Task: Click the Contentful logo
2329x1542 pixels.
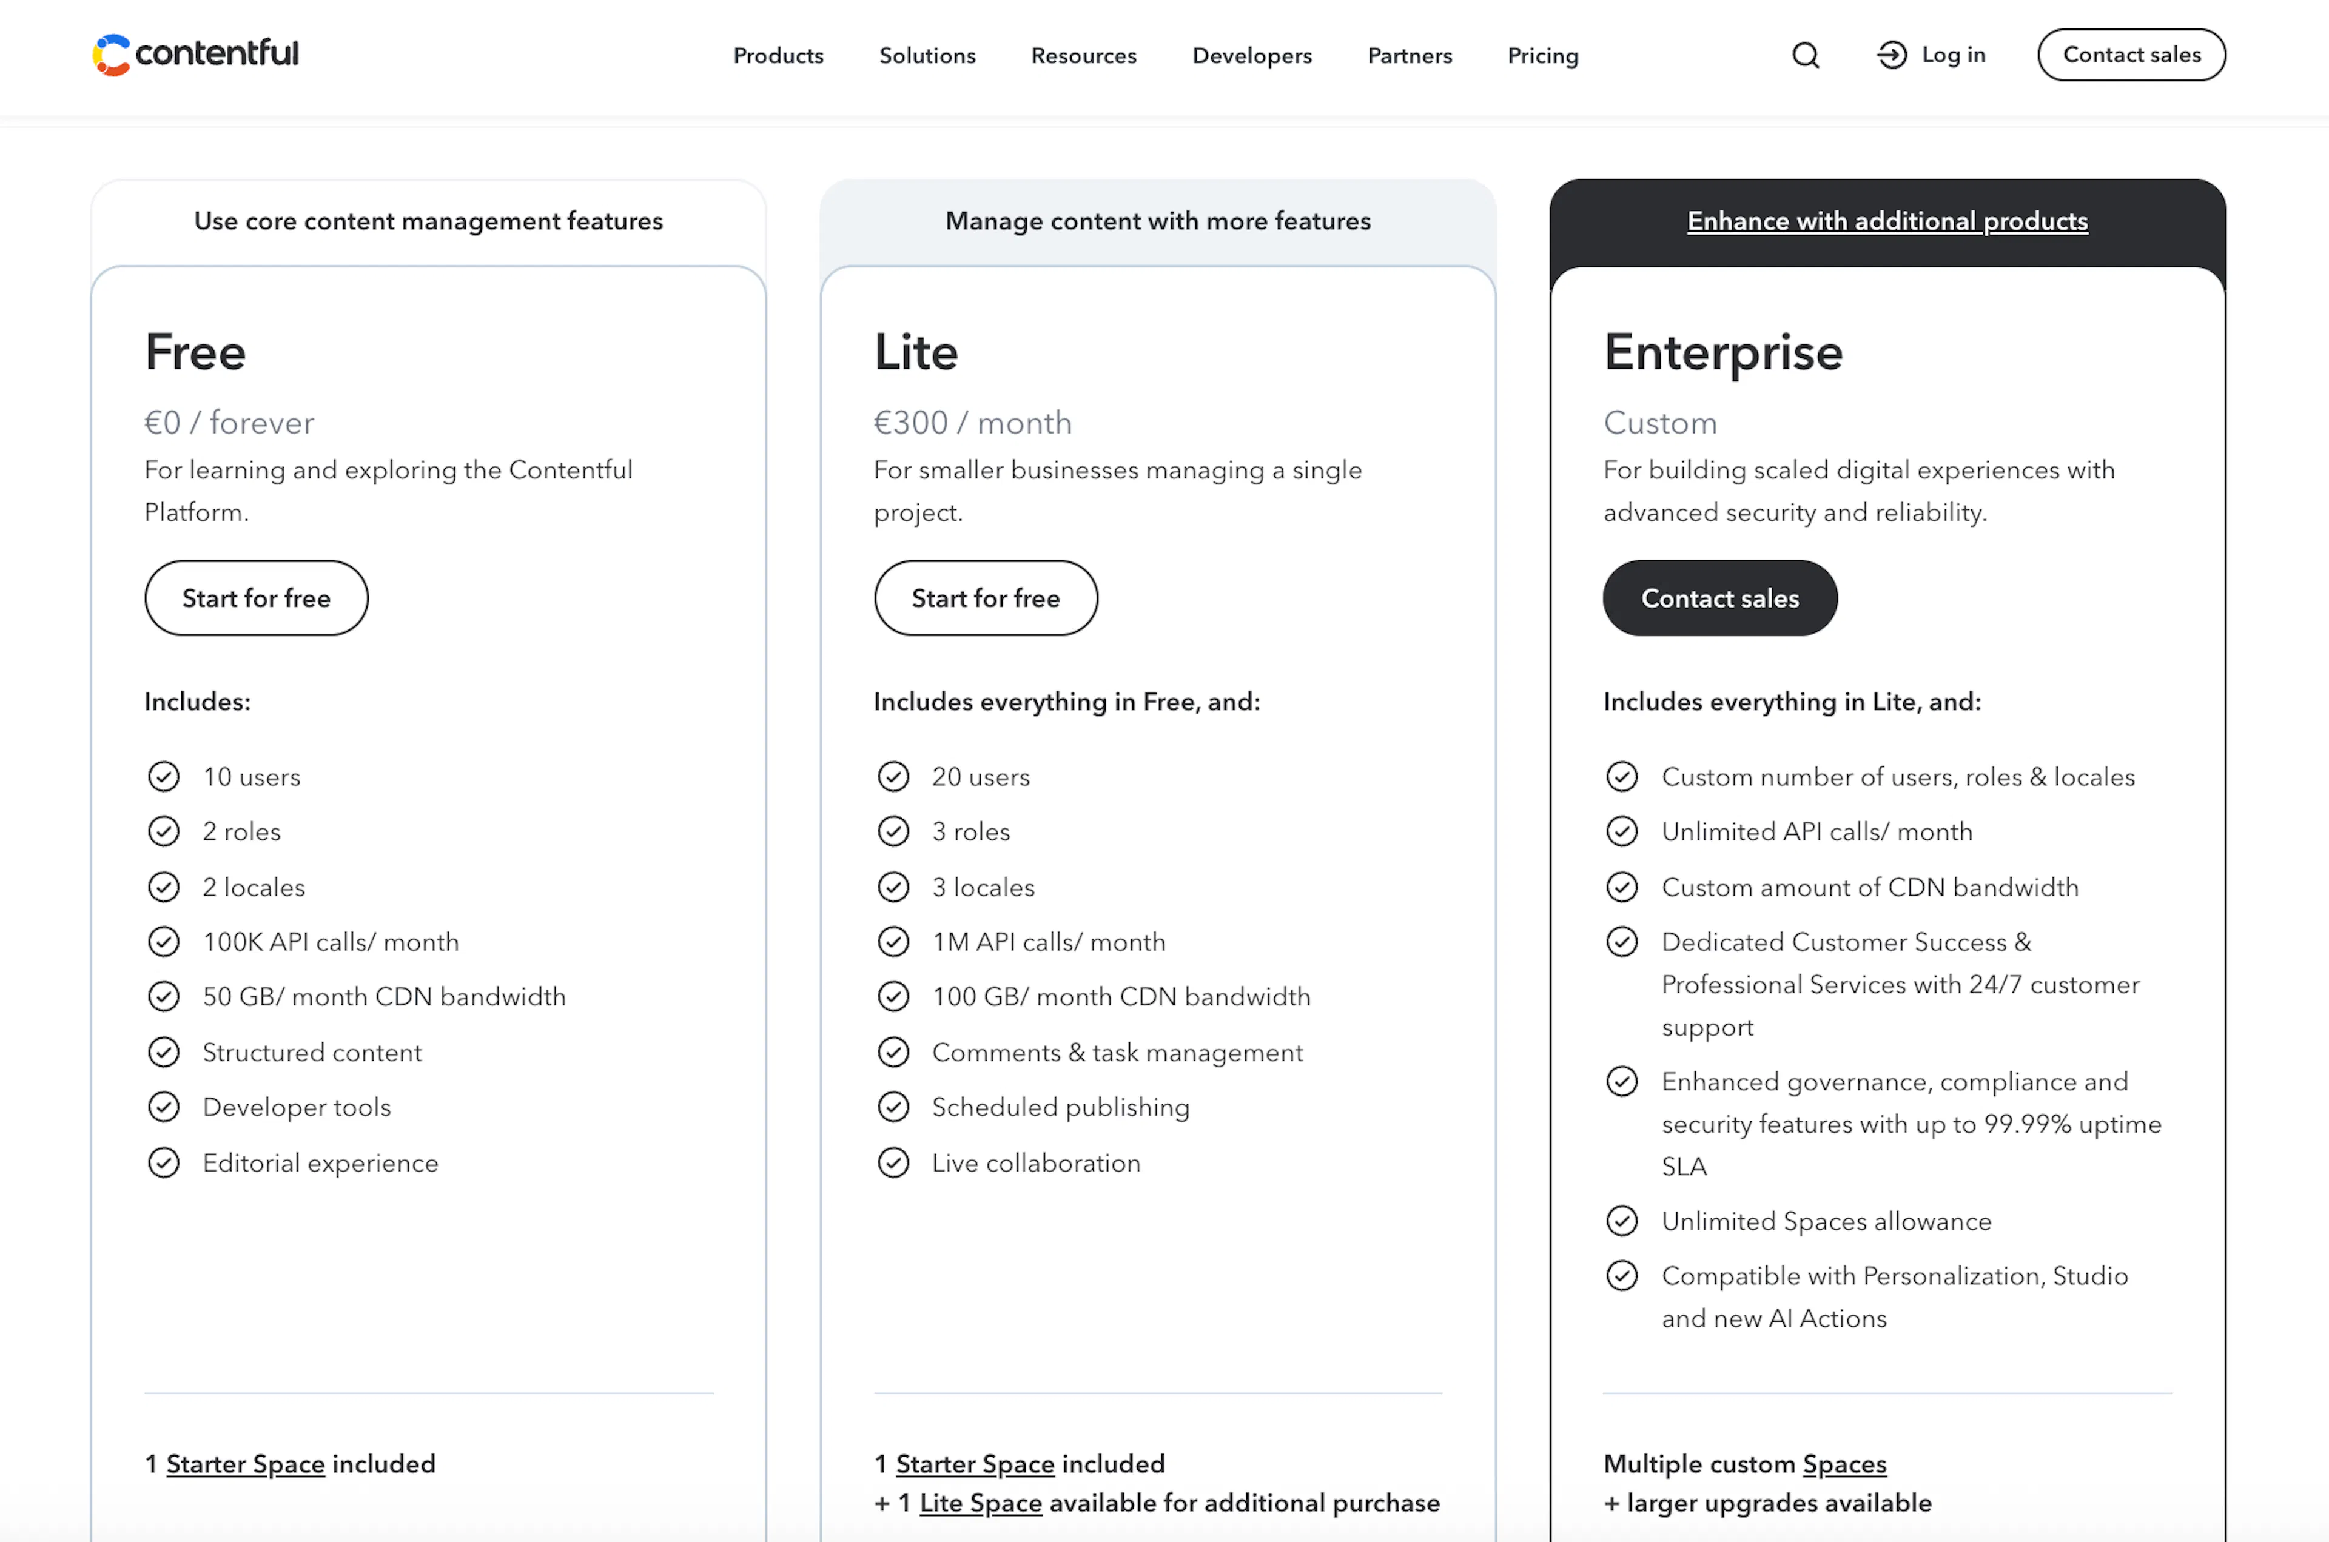Action: 196,54
